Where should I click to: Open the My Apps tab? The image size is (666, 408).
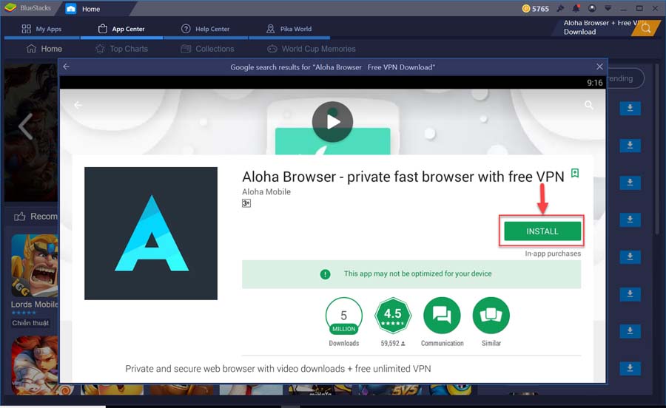[x=41, y=29]
